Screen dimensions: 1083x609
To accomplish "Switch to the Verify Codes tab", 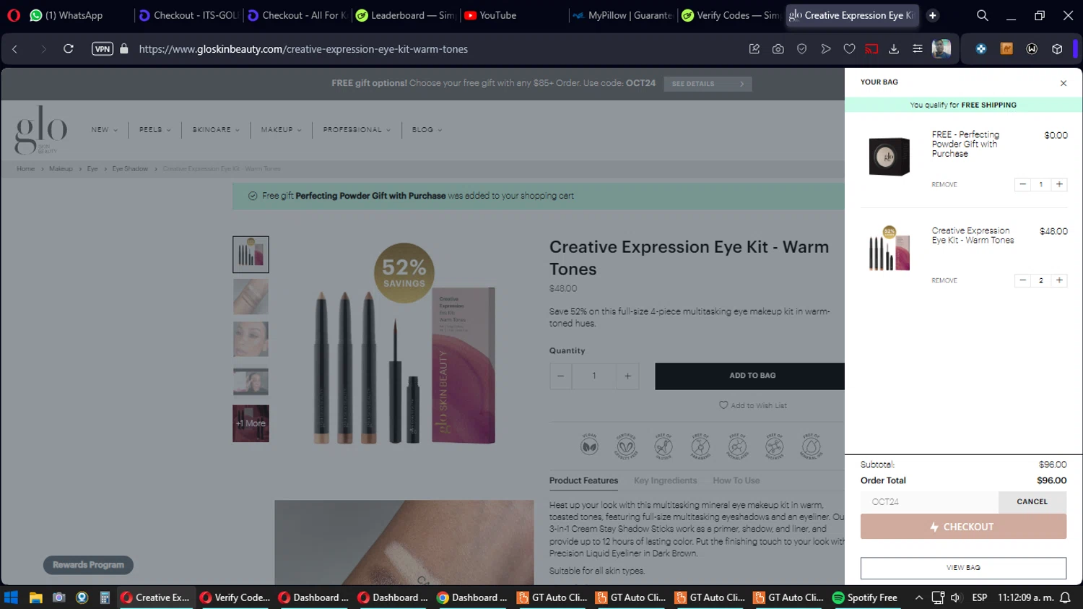I will coord(731,15).
